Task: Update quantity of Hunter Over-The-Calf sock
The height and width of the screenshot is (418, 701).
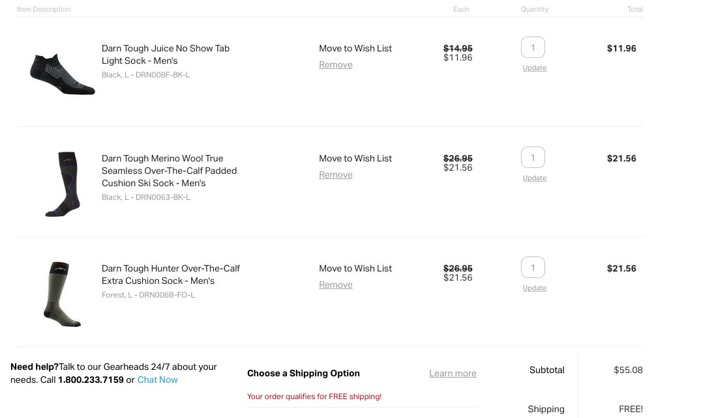Action: tap(535, 288)
